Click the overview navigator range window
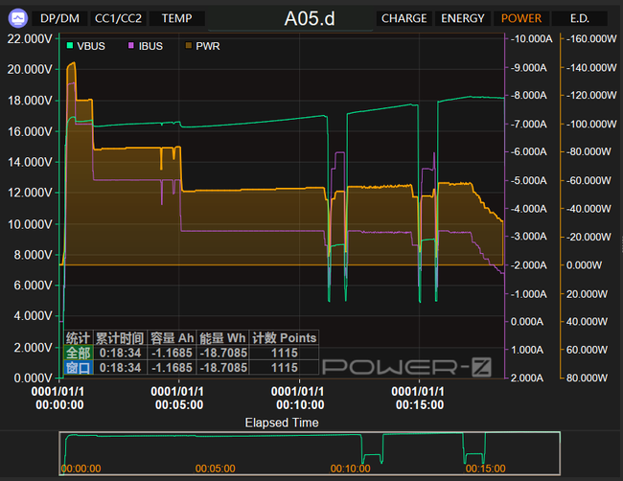The height and width of the screenshot is (481, 623). coord(310,453)
